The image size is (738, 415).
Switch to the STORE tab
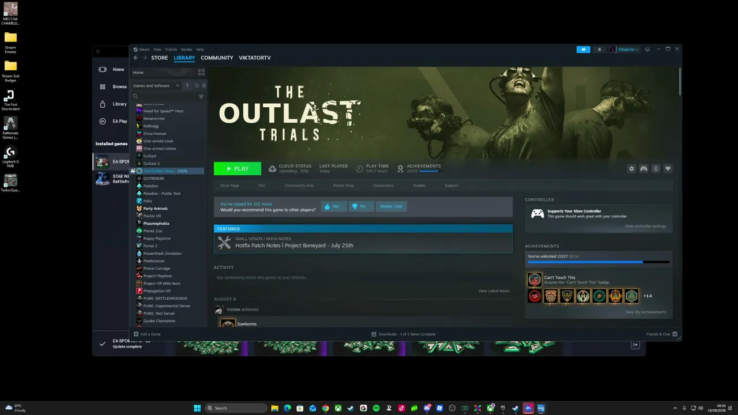160,58
